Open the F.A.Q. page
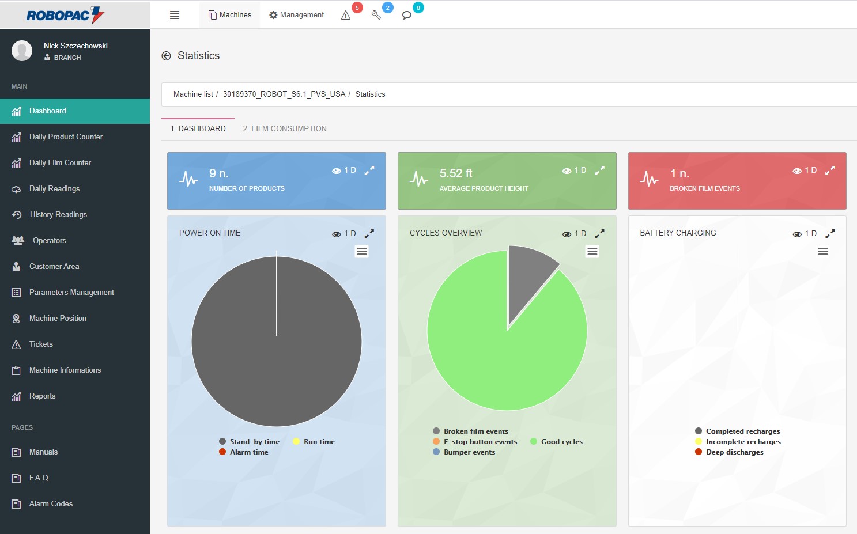The height and width of the screenshot is (534, 857). [x=39, y=478]
